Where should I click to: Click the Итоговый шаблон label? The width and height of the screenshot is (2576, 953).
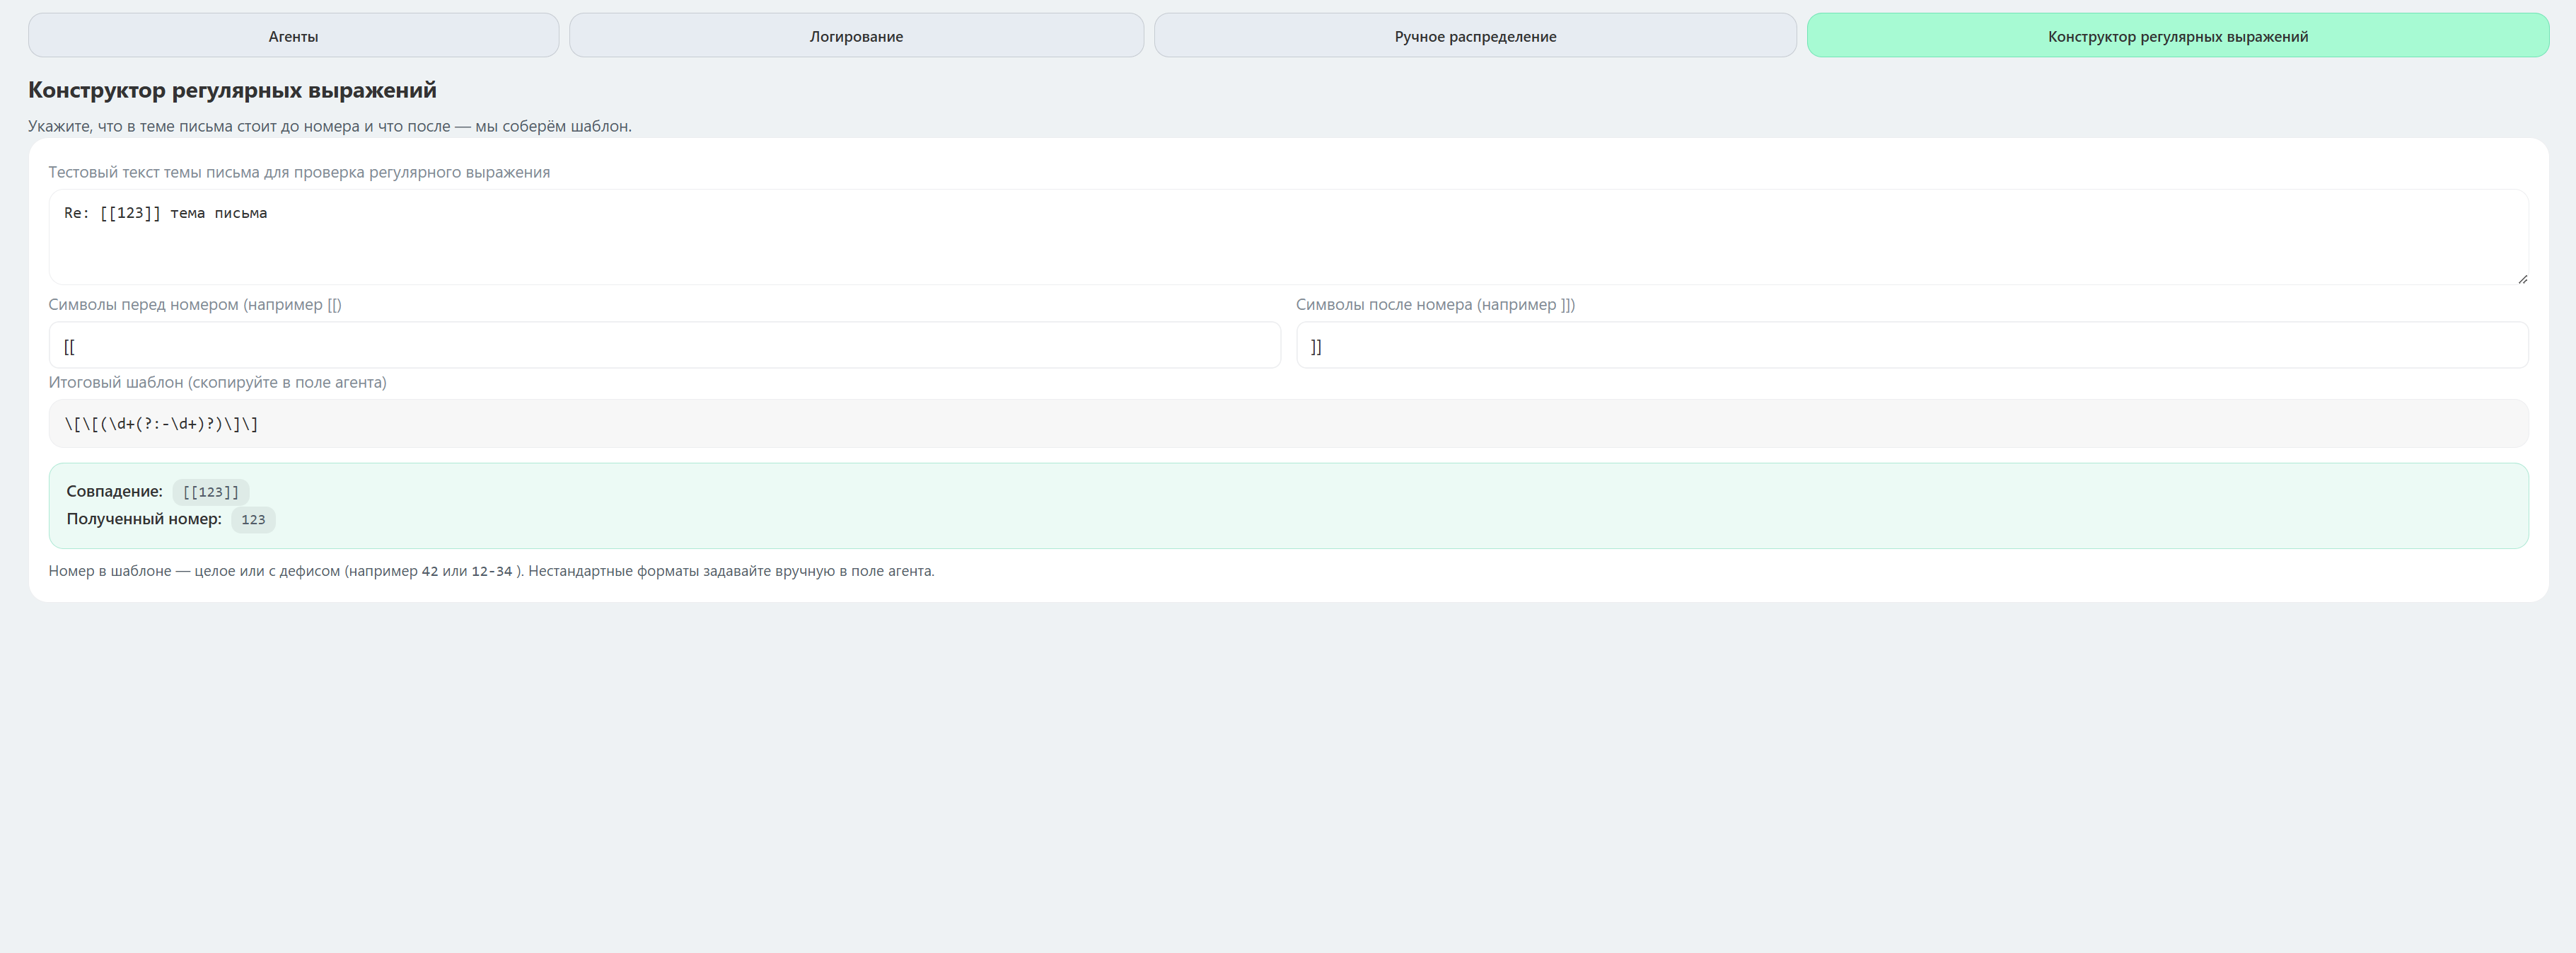217,382
